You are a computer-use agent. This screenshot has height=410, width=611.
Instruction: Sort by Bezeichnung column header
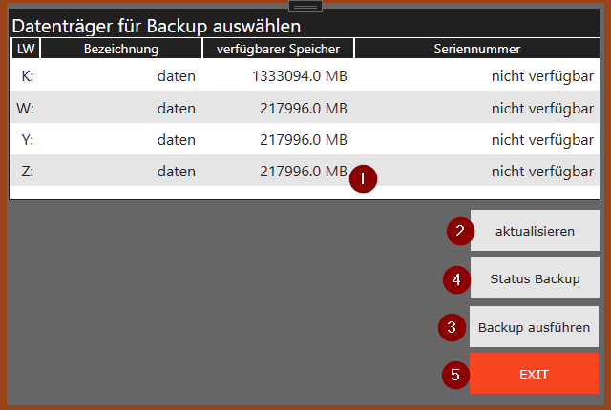pyautogui.click(x=121, y=49)
